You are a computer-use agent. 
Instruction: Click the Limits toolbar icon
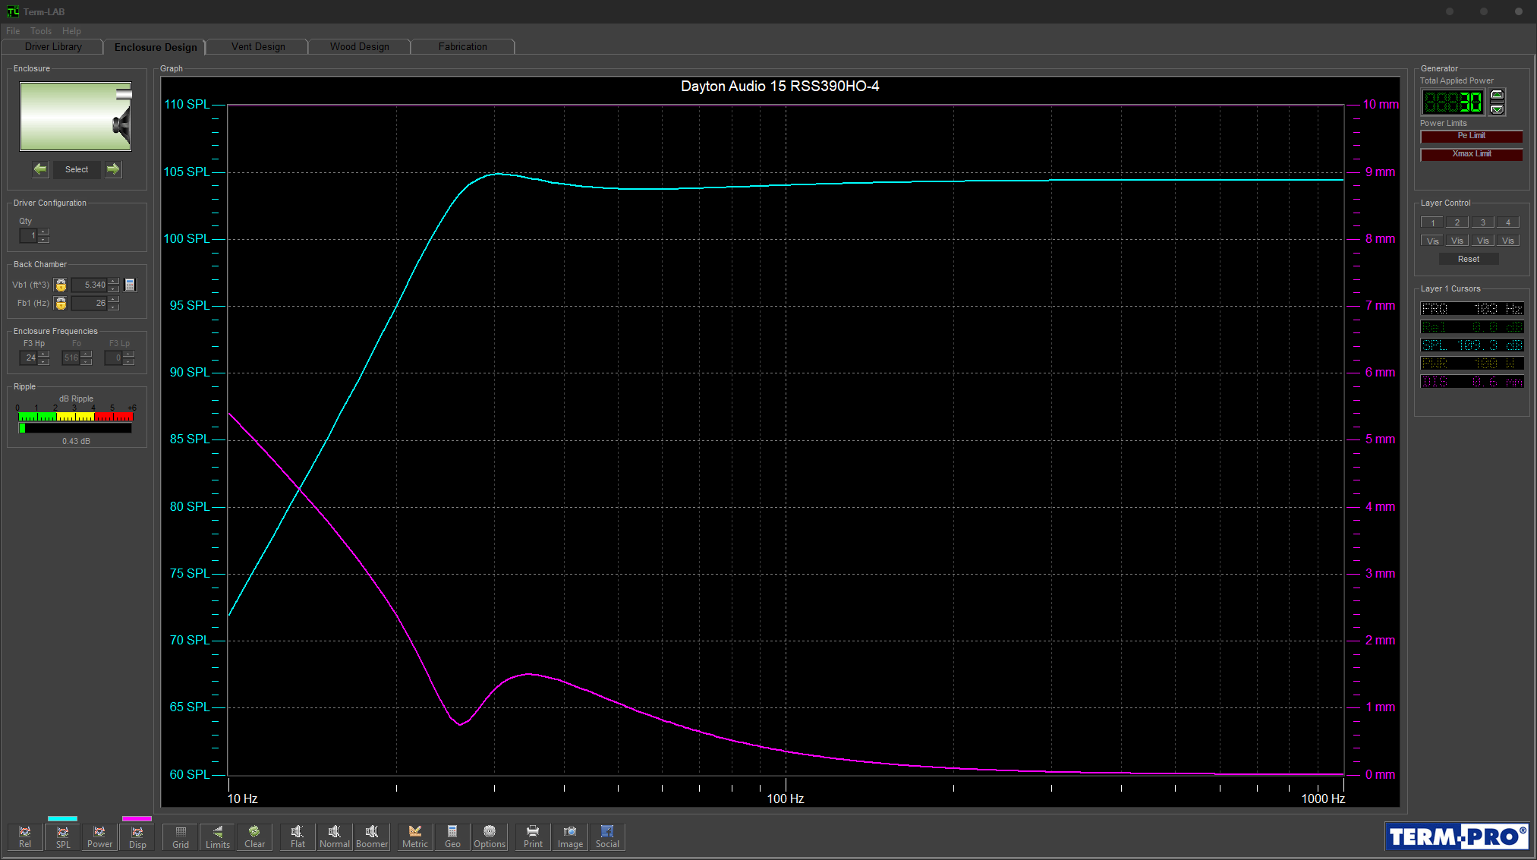(218, 836)
